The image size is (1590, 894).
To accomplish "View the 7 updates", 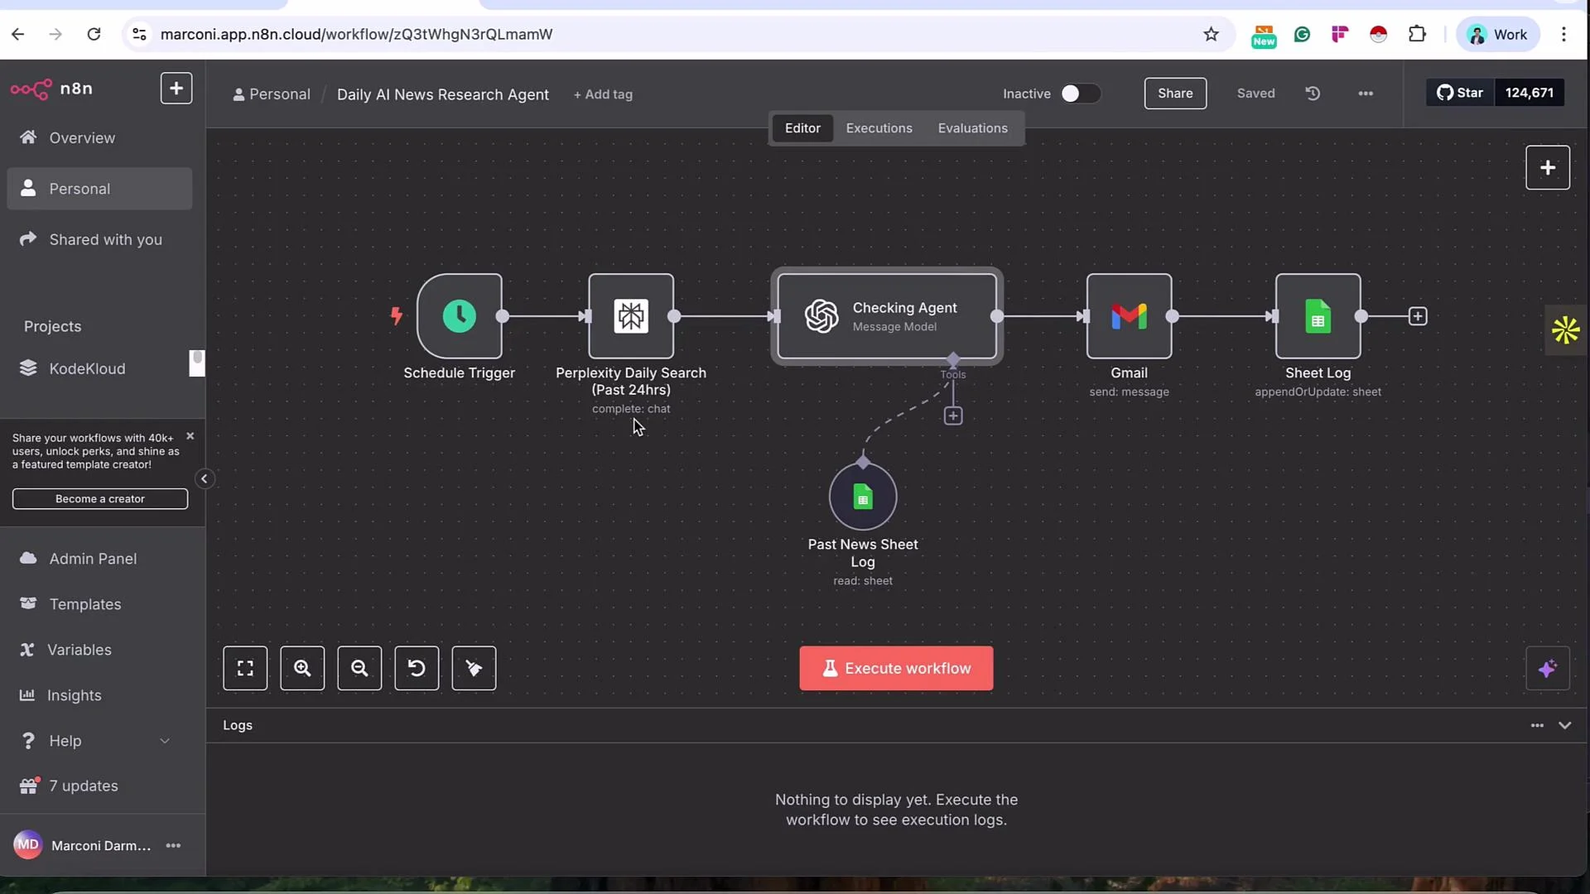I will pos(99,786).
